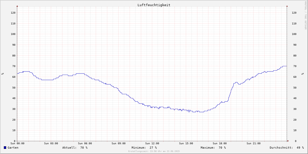Click the "Durchschnitt: 49 %" value
Viewport: 308px width, 154px height.
[x=287, y=148]
